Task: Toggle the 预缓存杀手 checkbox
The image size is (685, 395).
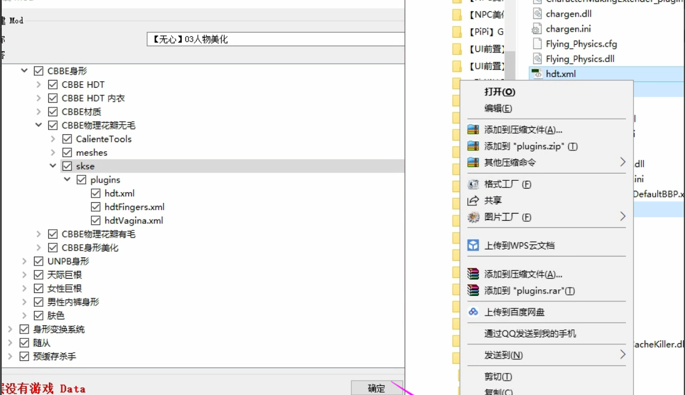Action: pyautogui.click(x=24, y=356)
